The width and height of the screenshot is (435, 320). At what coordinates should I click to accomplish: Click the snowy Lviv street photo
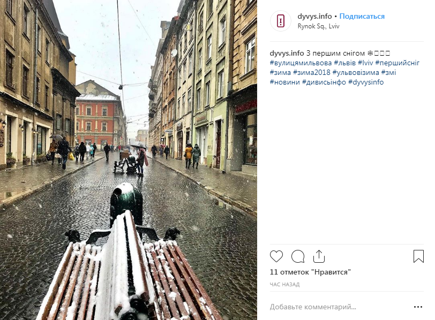129,160
